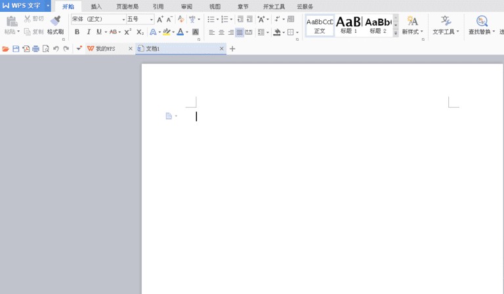Click the distributed alignment icon
This screenshot has height=294, width=504.
(249, 32)
